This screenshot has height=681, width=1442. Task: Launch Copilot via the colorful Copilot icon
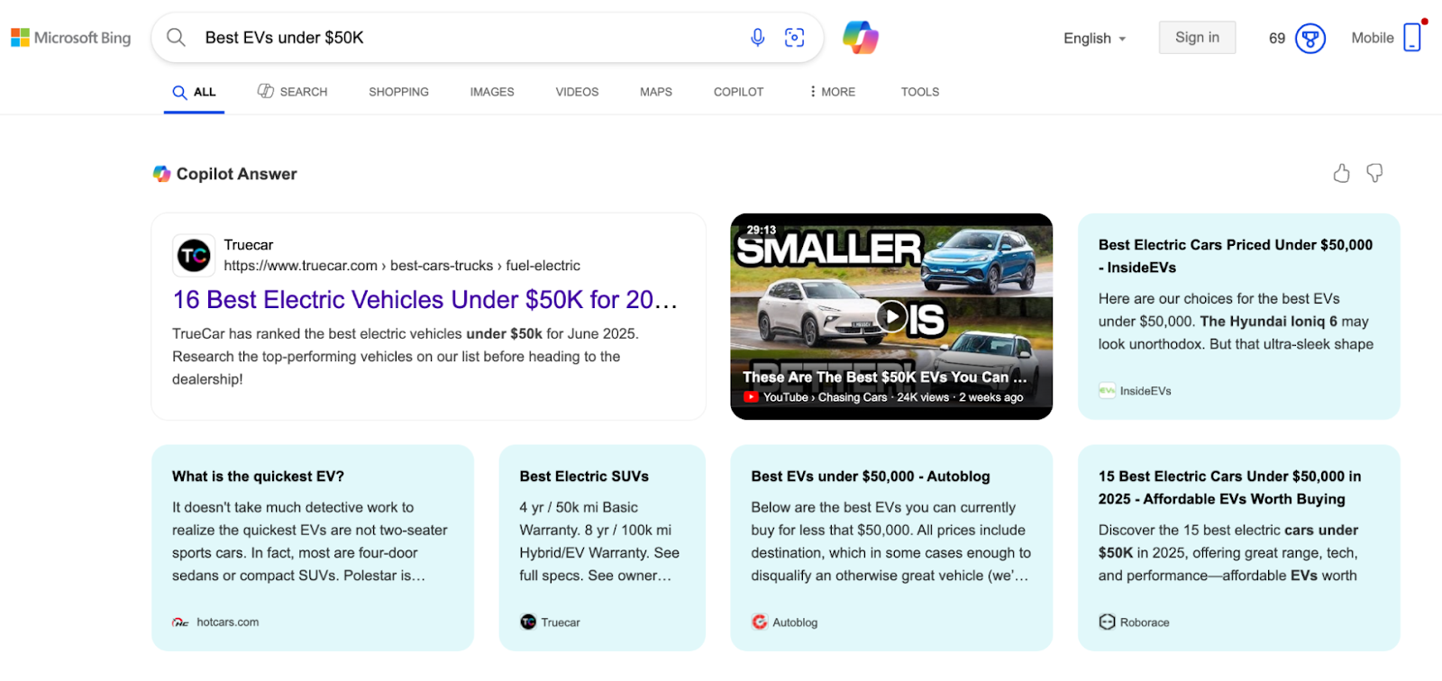point(862,37)
